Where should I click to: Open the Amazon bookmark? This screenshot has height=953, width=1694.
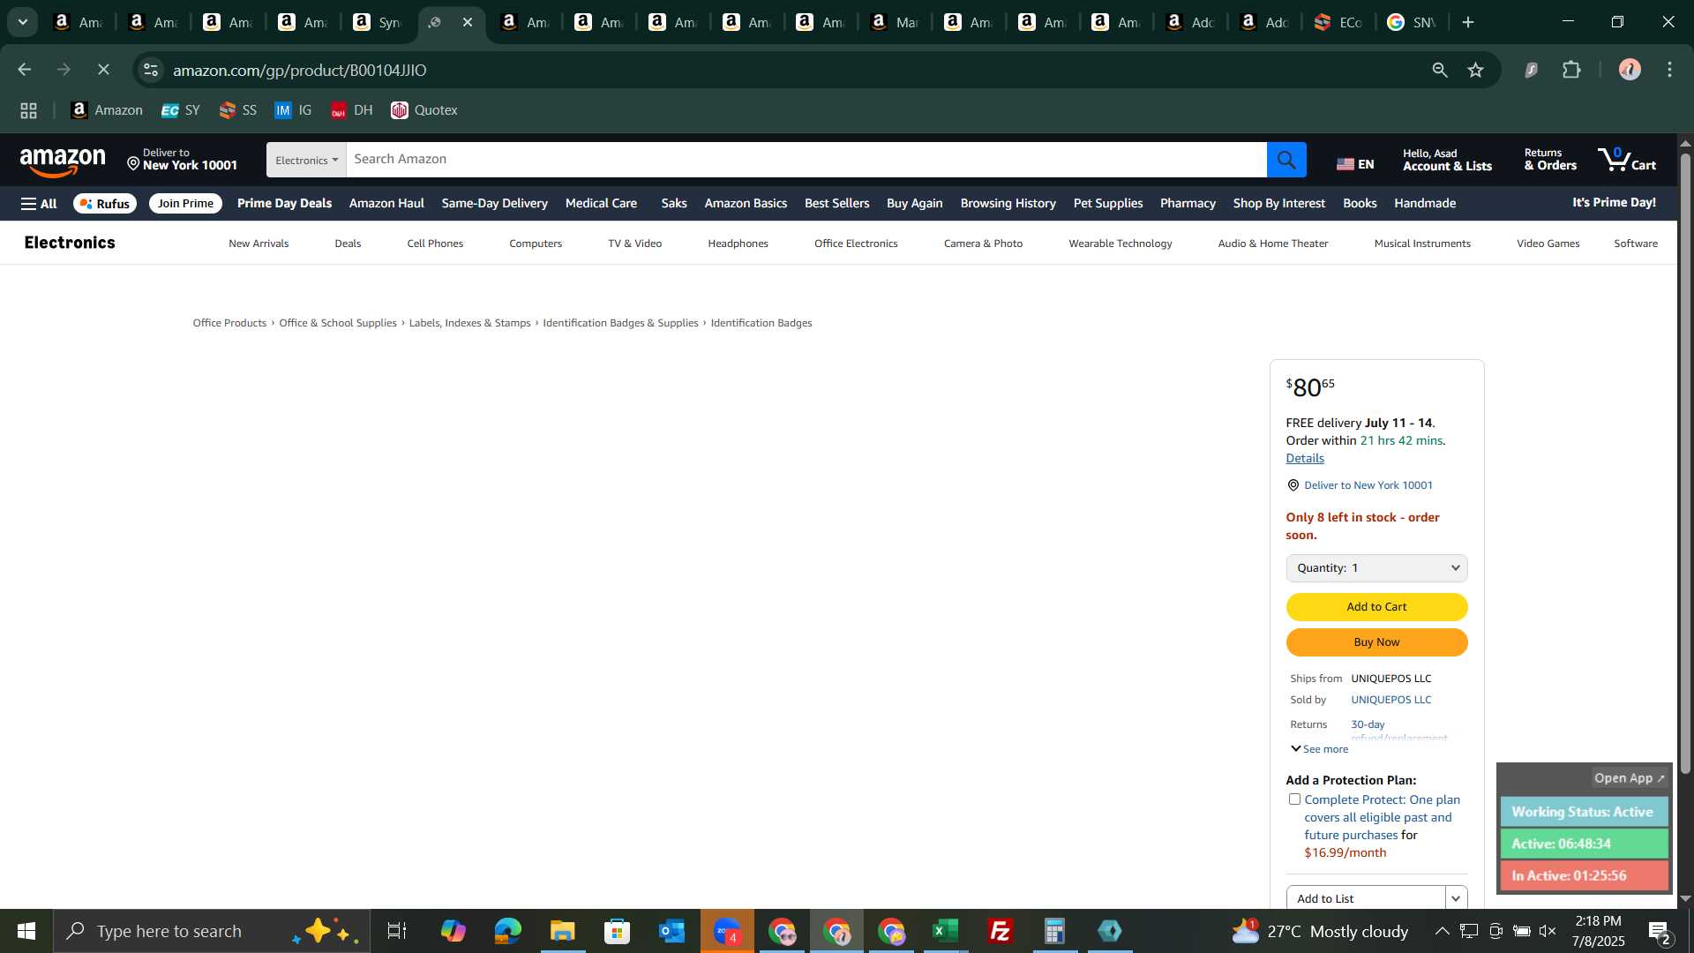(107, 110)
